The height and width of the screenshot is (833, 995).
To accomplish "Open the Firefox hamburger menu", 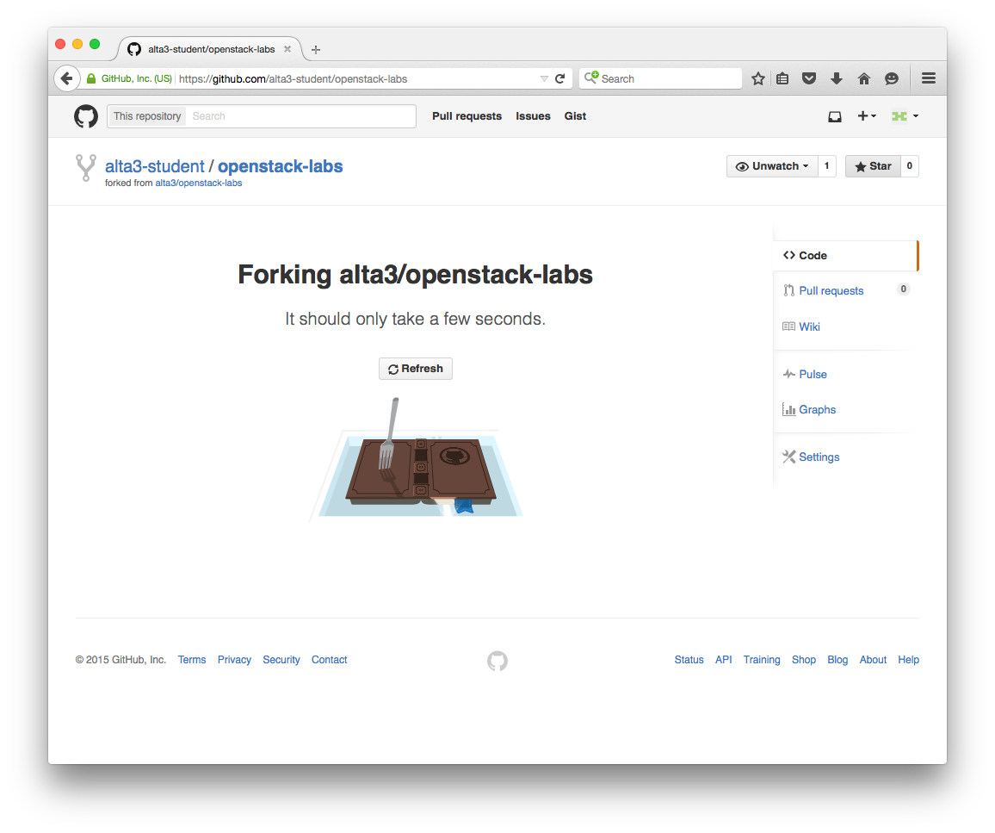I will click(x=928, y=78).
